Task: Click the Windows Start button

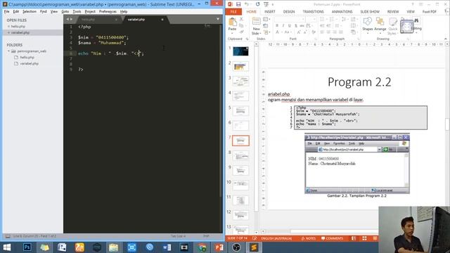Action: [x=6, y=247]
